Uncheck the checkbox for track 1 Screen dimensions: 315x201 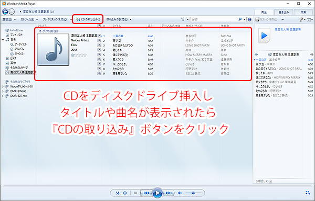(99, 36)
